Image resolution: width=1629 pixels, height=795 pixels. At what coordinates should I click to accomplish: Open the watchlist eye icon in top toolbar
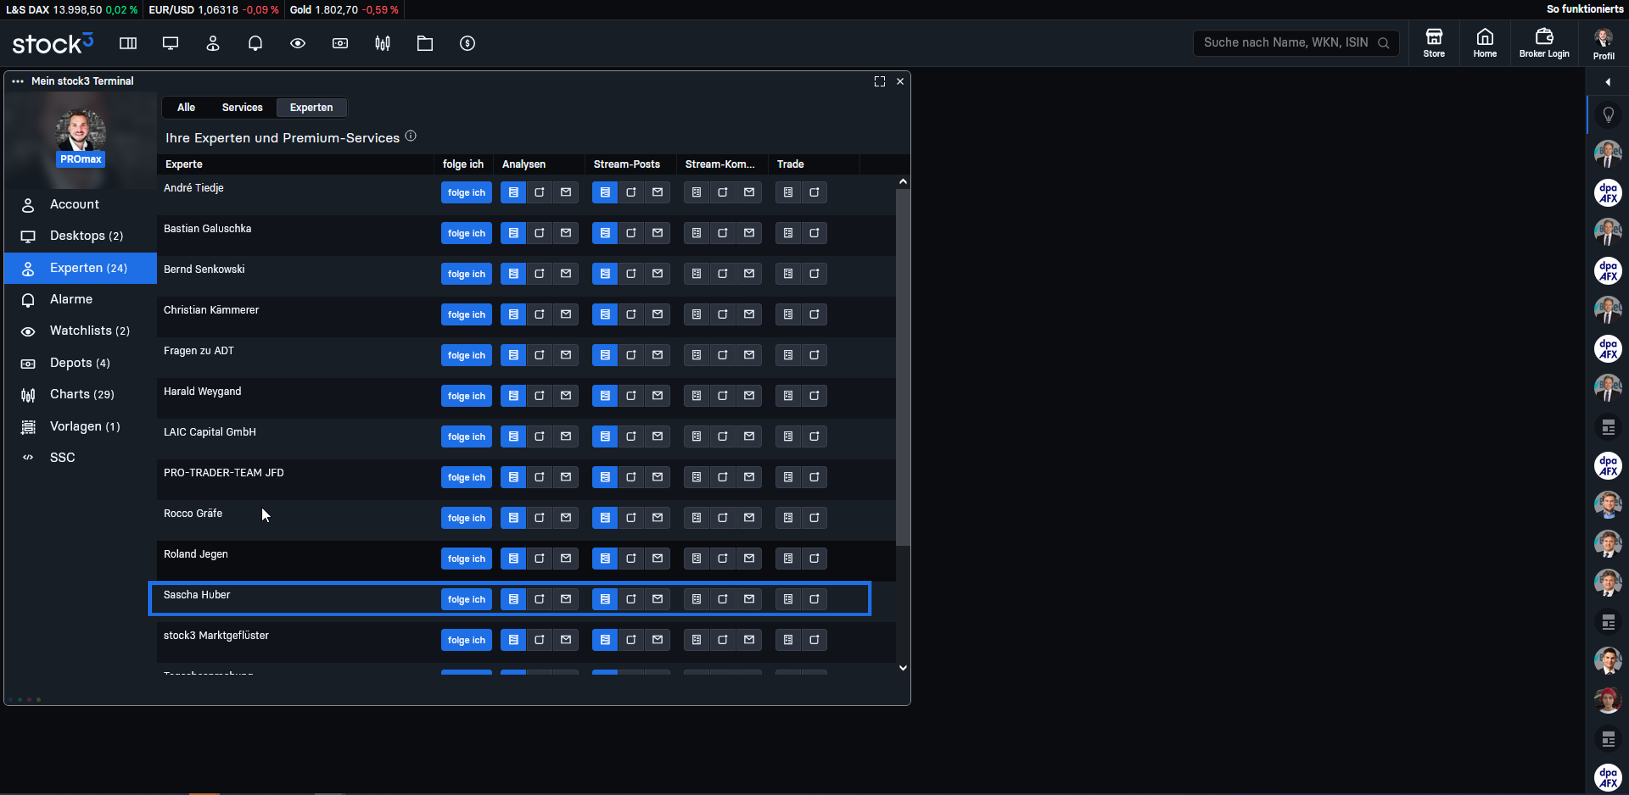297,43
